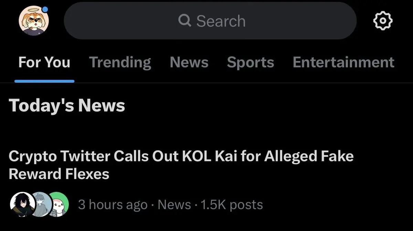Click the Today's News heading
Screen dimensions: 413x231
click(x=67, y=105)
